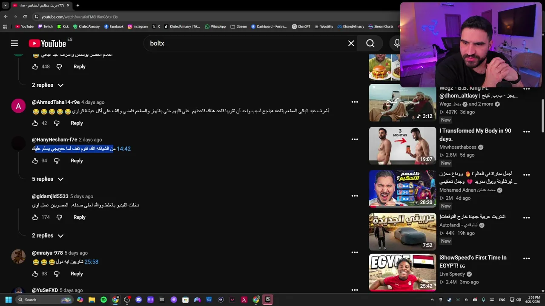The width and height of the screenshot is (545, 306).
Task: Jump to the 25:58 timestamp link
Action: pos(92,262)
